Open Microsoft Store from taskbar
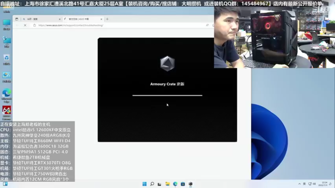 183,184
